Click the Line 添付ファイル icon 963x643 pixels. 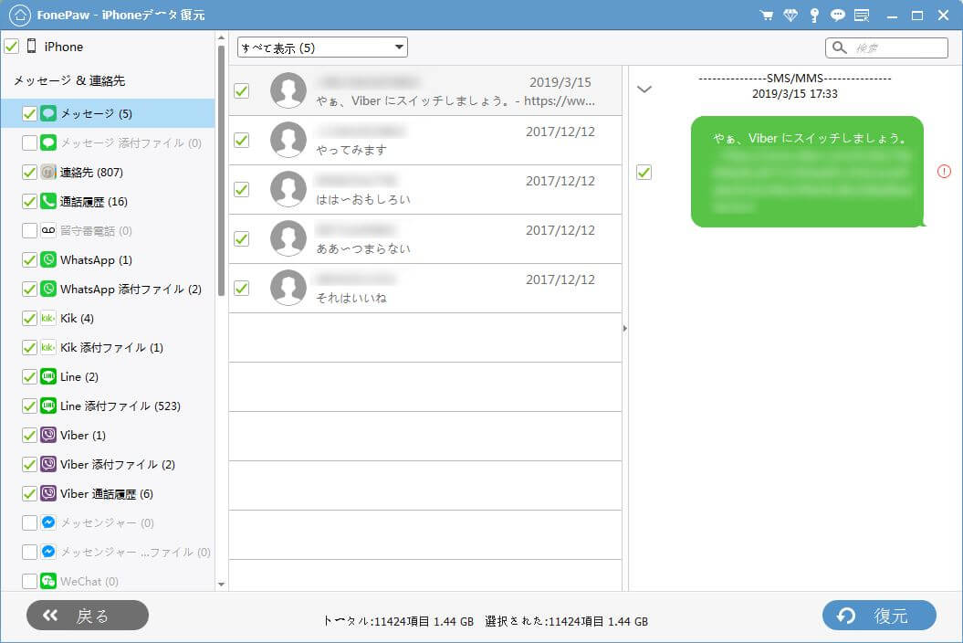[x=48, y=406]
